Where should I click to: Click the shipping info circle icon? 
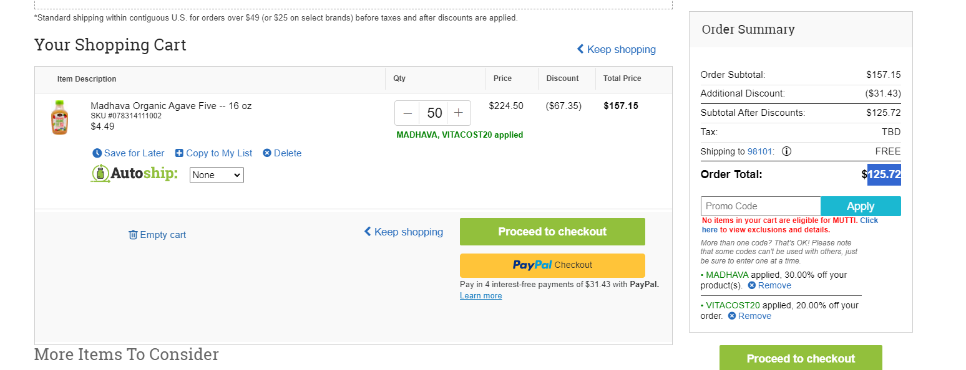786,151
